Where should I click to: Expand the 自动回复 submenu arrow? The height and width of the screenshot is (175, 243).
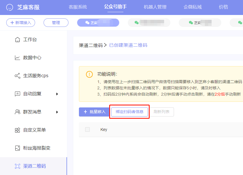pos(57,94)
